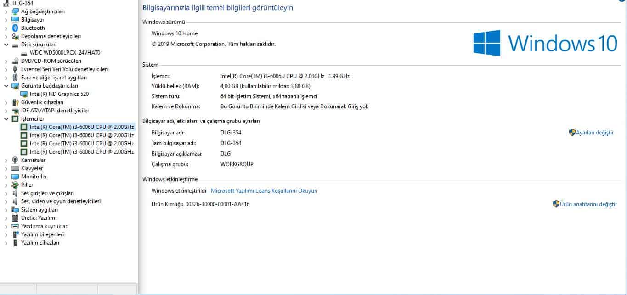Viewport: 627px width, 295px height.
Task: Select the highlighted first i3-6006U CPU entry
Action: click(x=82, y=127)
